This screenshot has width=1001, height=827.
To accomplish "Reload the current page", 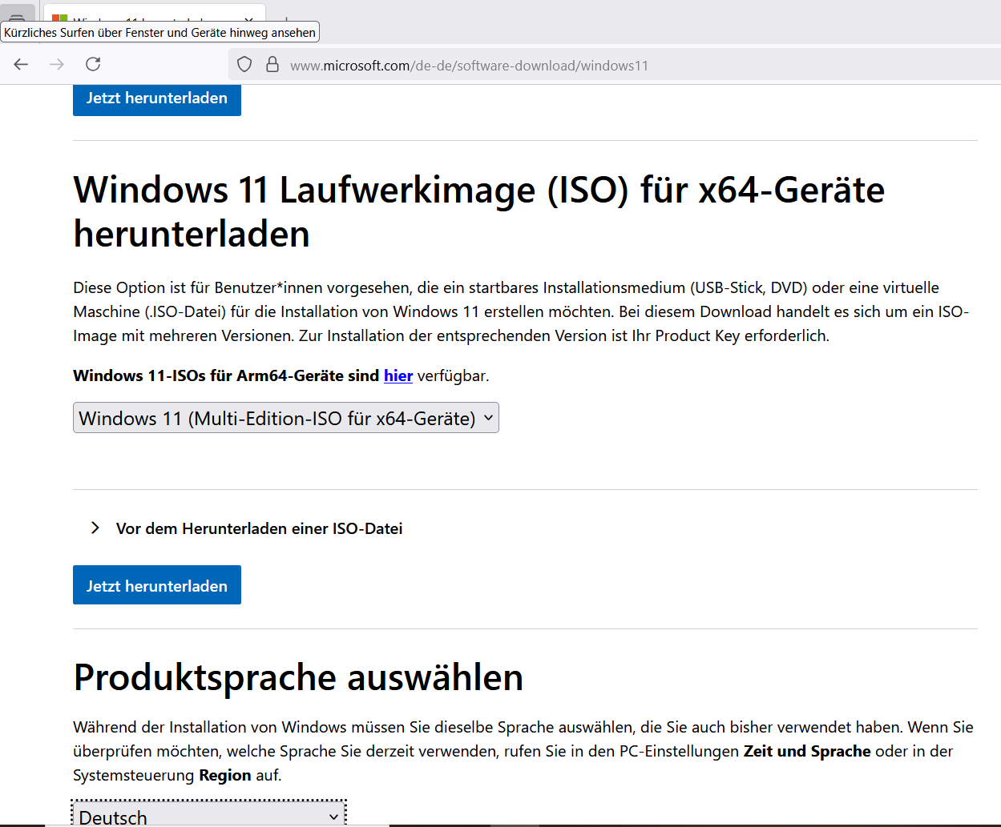I will pyautogui.click(x=93, y=64).
